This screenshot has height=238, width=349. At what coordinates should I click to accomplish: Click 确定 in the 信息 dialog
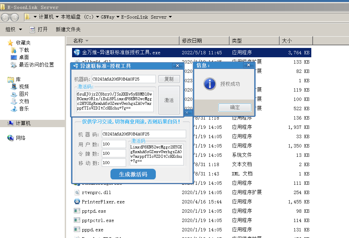235,108
